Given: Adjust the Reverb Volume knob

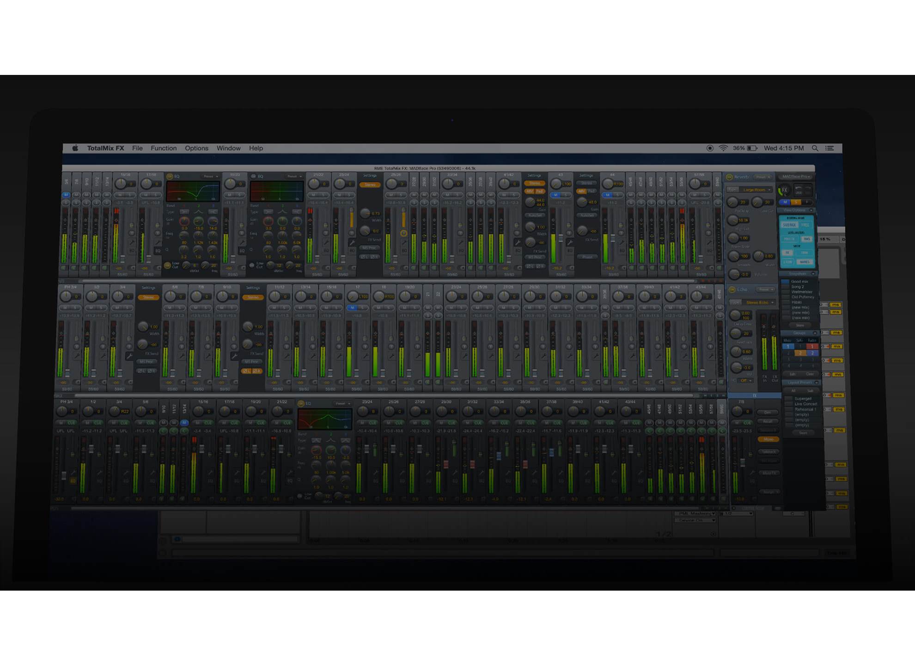Looking at the screenshot, I should (x=734, y=274).
